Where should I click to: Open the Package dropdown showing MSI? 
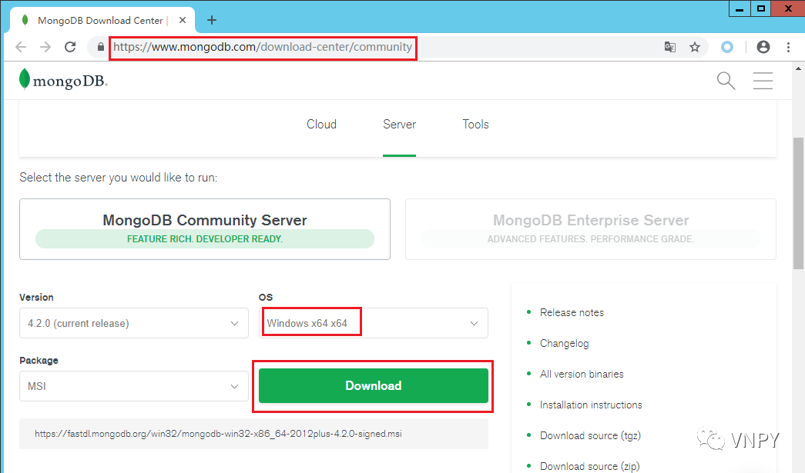point(133,386)
